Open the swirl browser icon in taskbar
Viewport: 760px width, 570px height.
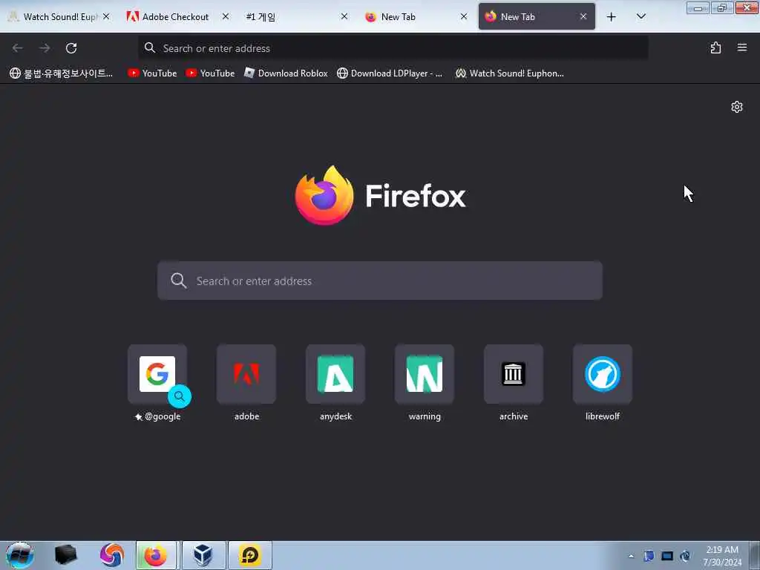coord(112,555)
